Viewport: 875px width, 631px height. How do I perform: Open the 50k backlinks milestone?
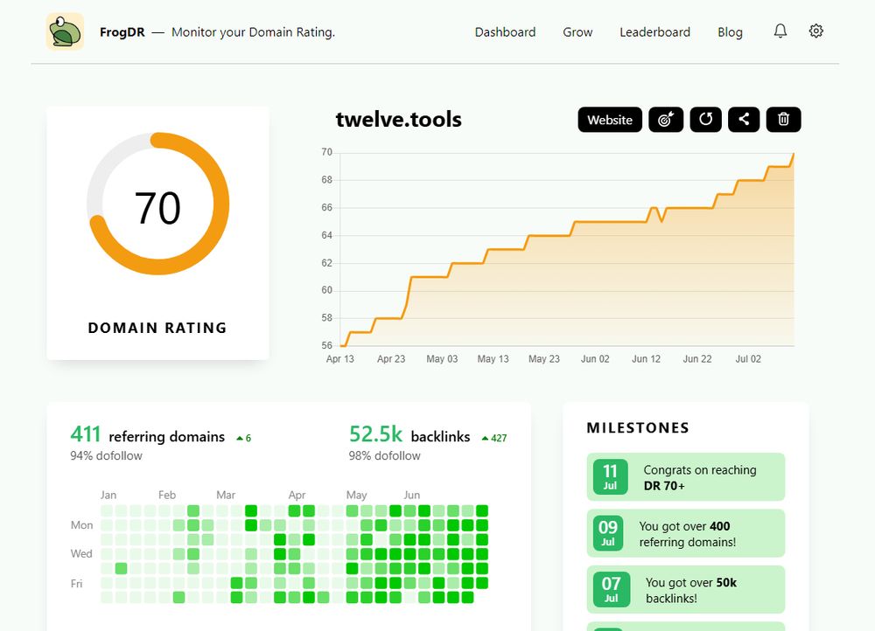(x=686, y=590)
